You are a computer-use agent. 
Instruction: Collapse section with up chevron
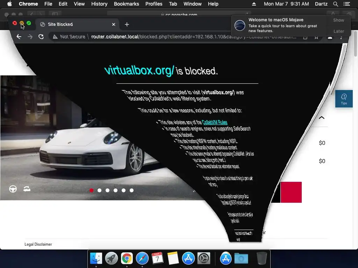322,118
